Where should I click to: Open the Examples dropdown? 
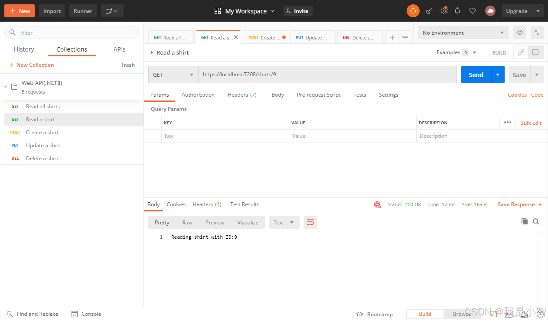coord(457,52)
